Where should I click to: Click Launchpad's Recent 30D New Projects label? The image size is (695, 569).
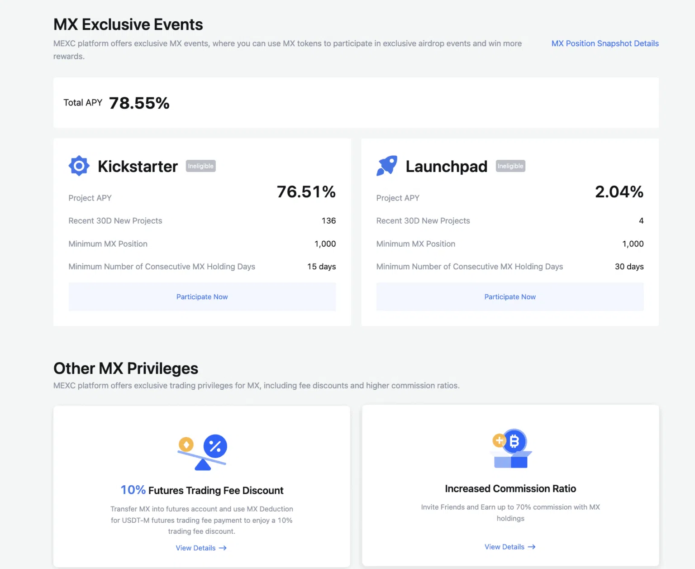(x=423, y=221)
